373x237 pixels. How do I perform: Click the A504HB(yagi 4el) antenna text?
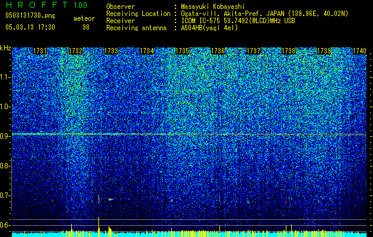pyautogui.click(x=209, y=28)
